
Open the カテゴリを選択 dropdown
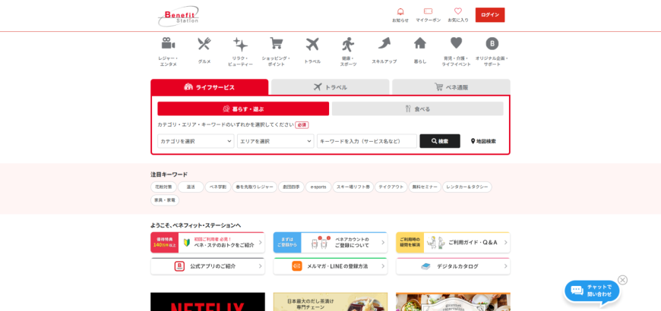click(196, 141)
